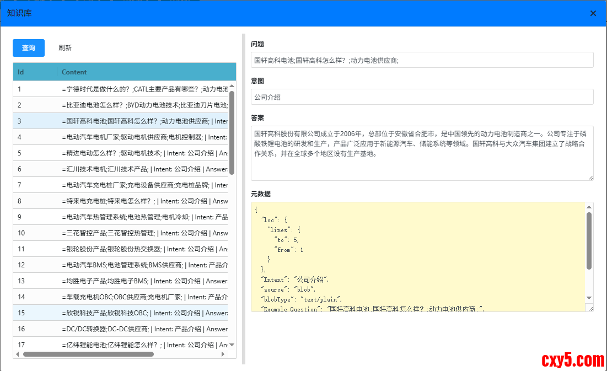Click the table's scroll down arrow
The image size is (607, 371).
pos(232,345)
